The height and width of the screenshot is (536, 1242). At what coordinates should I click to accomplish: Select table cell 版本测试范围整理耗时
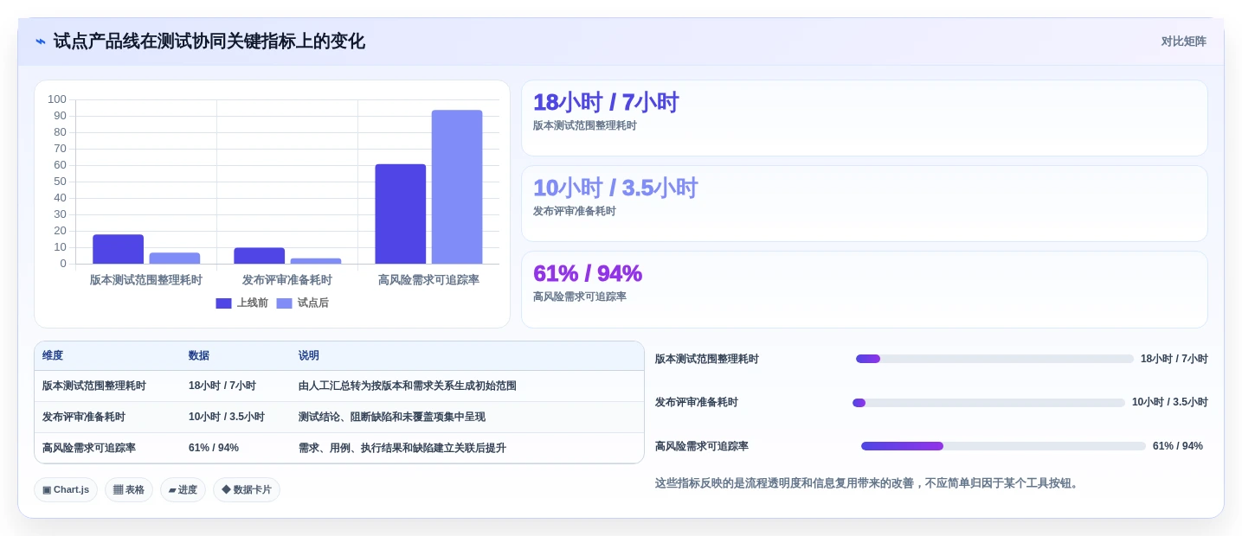[x=94, y=386]
